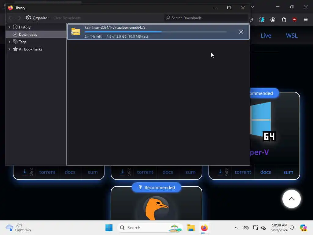Viewport: 313px width, 235px height.
Task: Click the archive folder icon of download
Action: 76,32
